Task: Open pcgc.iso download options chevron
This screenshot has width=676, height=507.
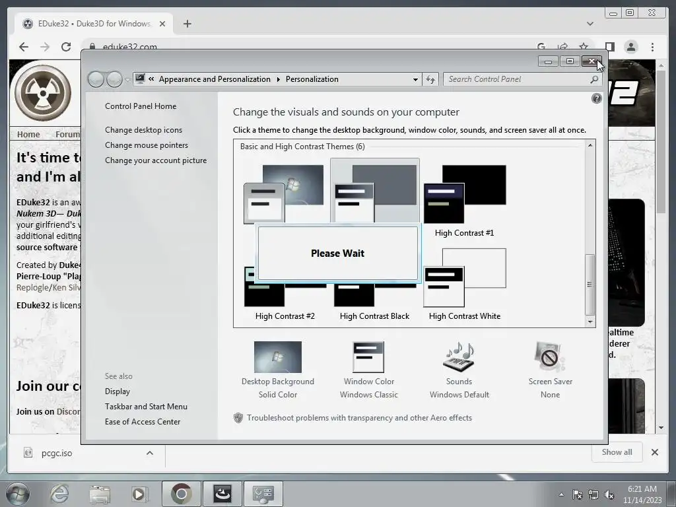Action: 150,453
